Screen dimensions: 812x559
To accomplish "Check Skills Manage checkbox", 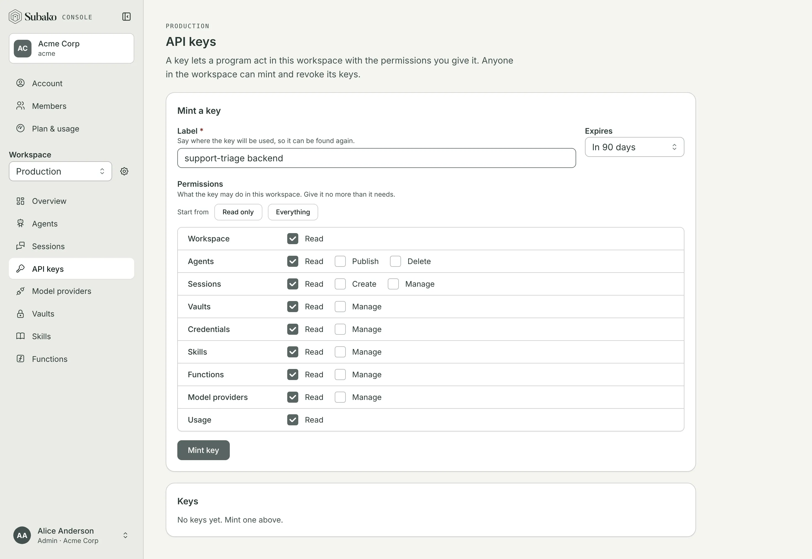I will point(340,352).
